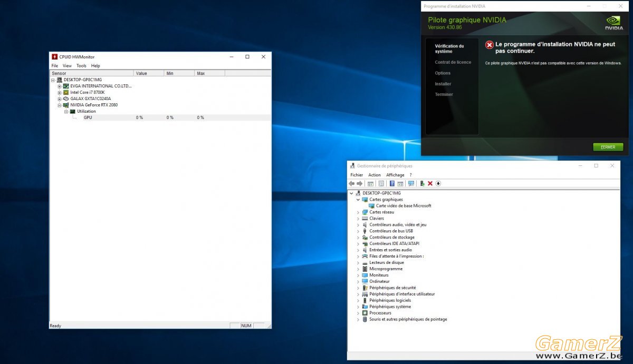Open the ? help menu in Device Manager

(410, 175)
